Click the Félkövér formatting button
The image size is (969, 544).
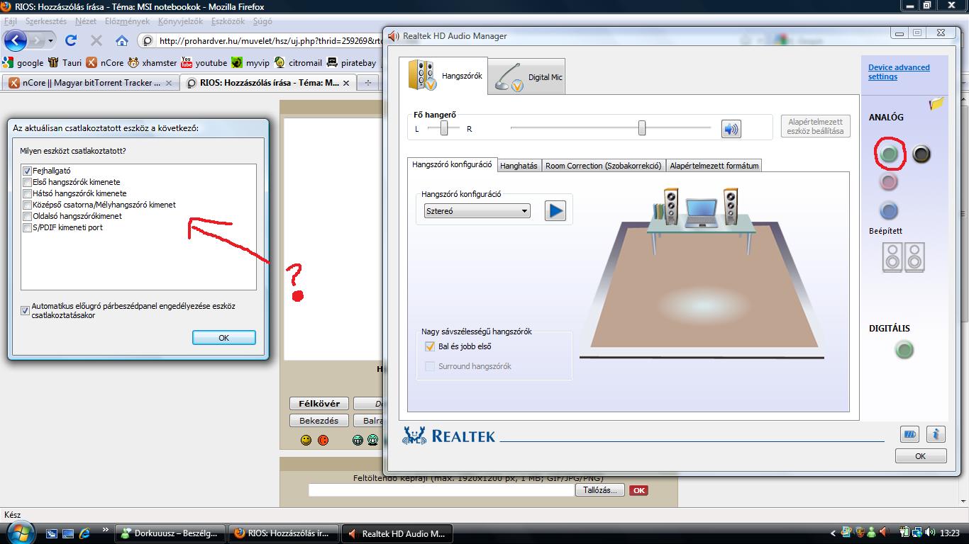[x=319, y=403]
